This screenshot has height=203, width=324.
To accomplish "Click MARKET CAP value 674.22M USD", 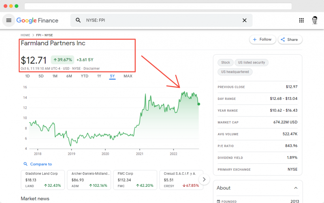I will [x=286, y=122].
